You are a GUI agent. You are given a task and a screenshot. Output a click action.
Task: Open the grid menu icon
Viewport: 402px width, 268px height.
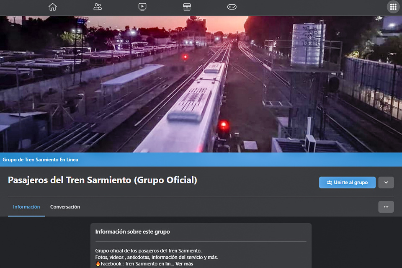[393, 7]
